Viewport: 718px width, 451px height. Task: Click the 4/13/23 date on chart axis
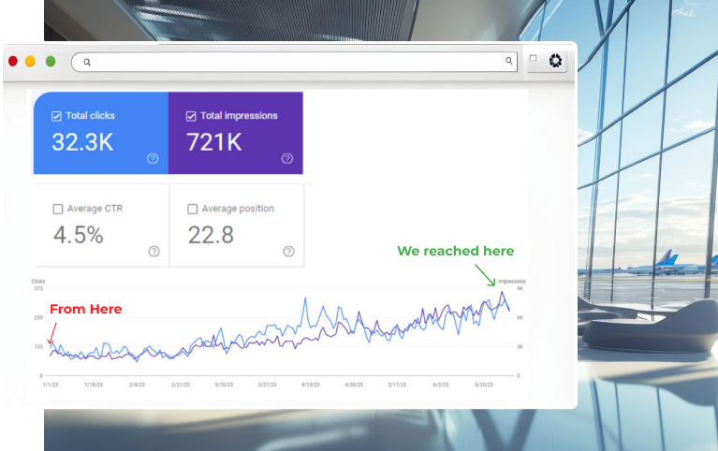click(x=311, y=384)
